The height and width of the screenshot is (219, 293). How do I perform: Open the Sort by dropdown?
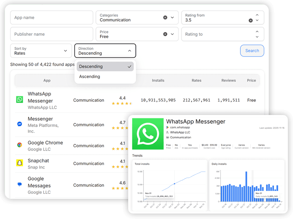click(41, 51)
